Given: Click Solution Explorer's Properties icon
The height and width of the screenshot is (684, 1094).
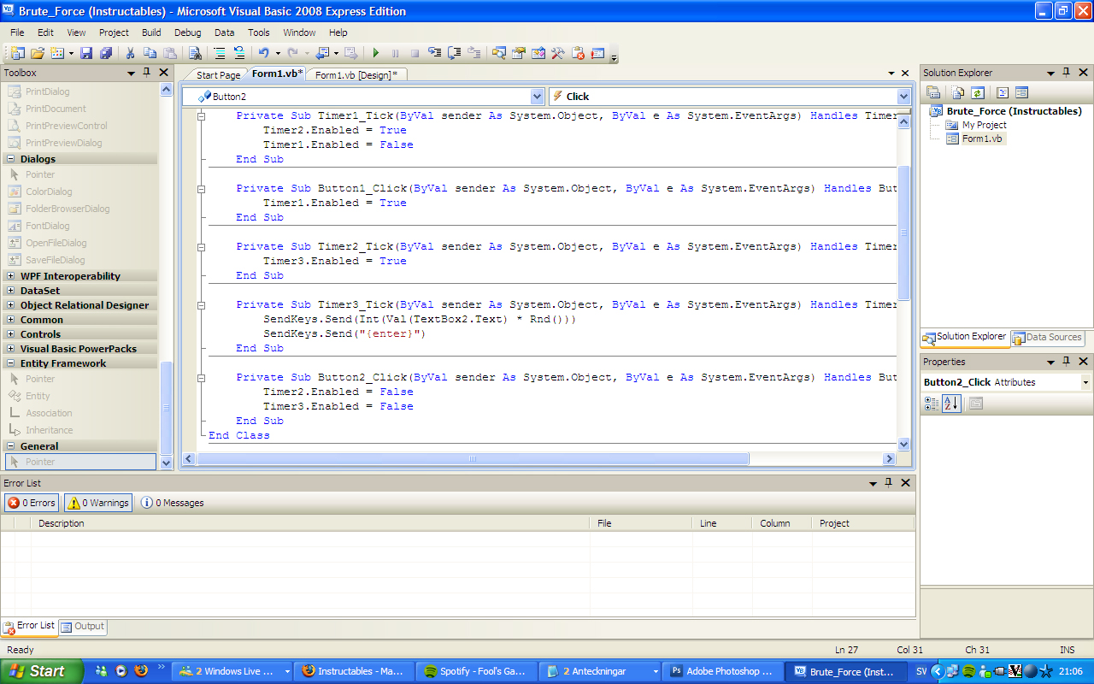Looking at the screenshot, I should pyautogui.click(x=932, y=92).
